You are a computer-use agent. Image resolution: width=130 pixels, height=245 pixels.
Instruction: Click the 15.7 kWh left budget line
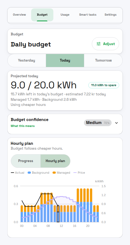[58, 94]
